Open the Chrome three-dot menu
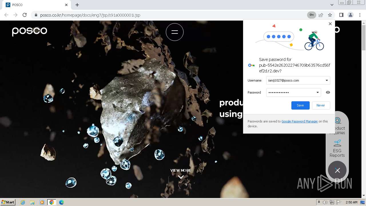 [360, 15]
